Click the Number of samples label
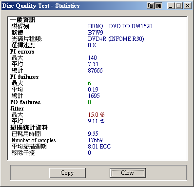Image resolution: width=194 pixels, height=187 pixels. click(x=34, y=140)
